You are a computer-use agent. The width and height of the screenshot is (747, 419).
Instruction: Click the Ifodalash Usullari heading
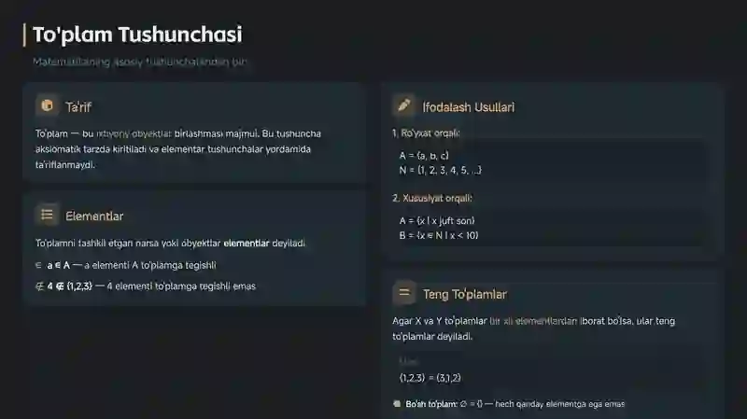[x=469, y=107]
